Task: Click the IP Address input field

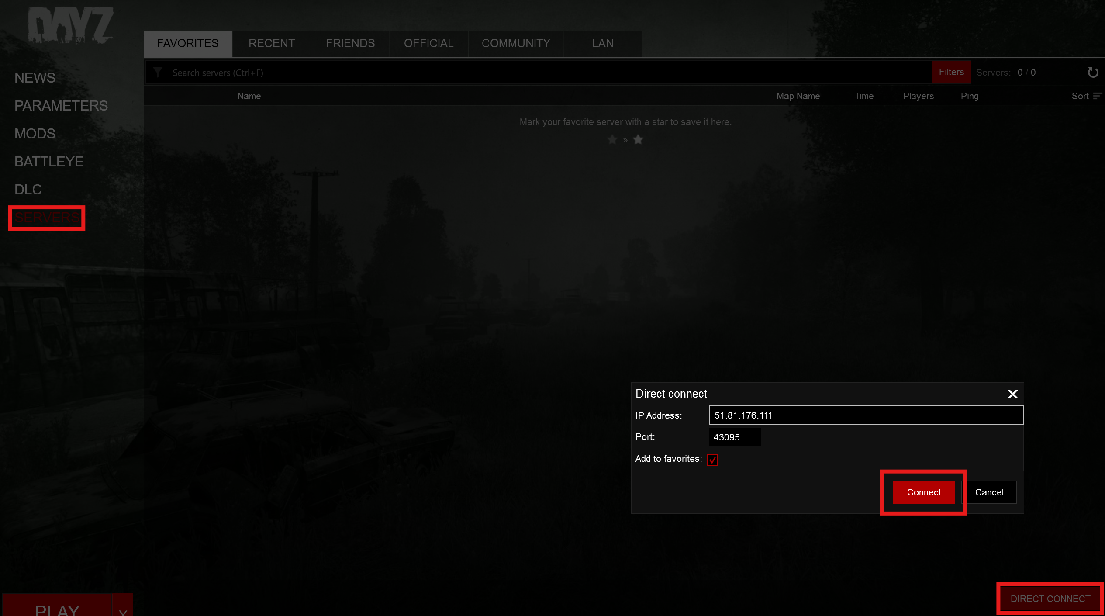Action: [x=866, y=415]
